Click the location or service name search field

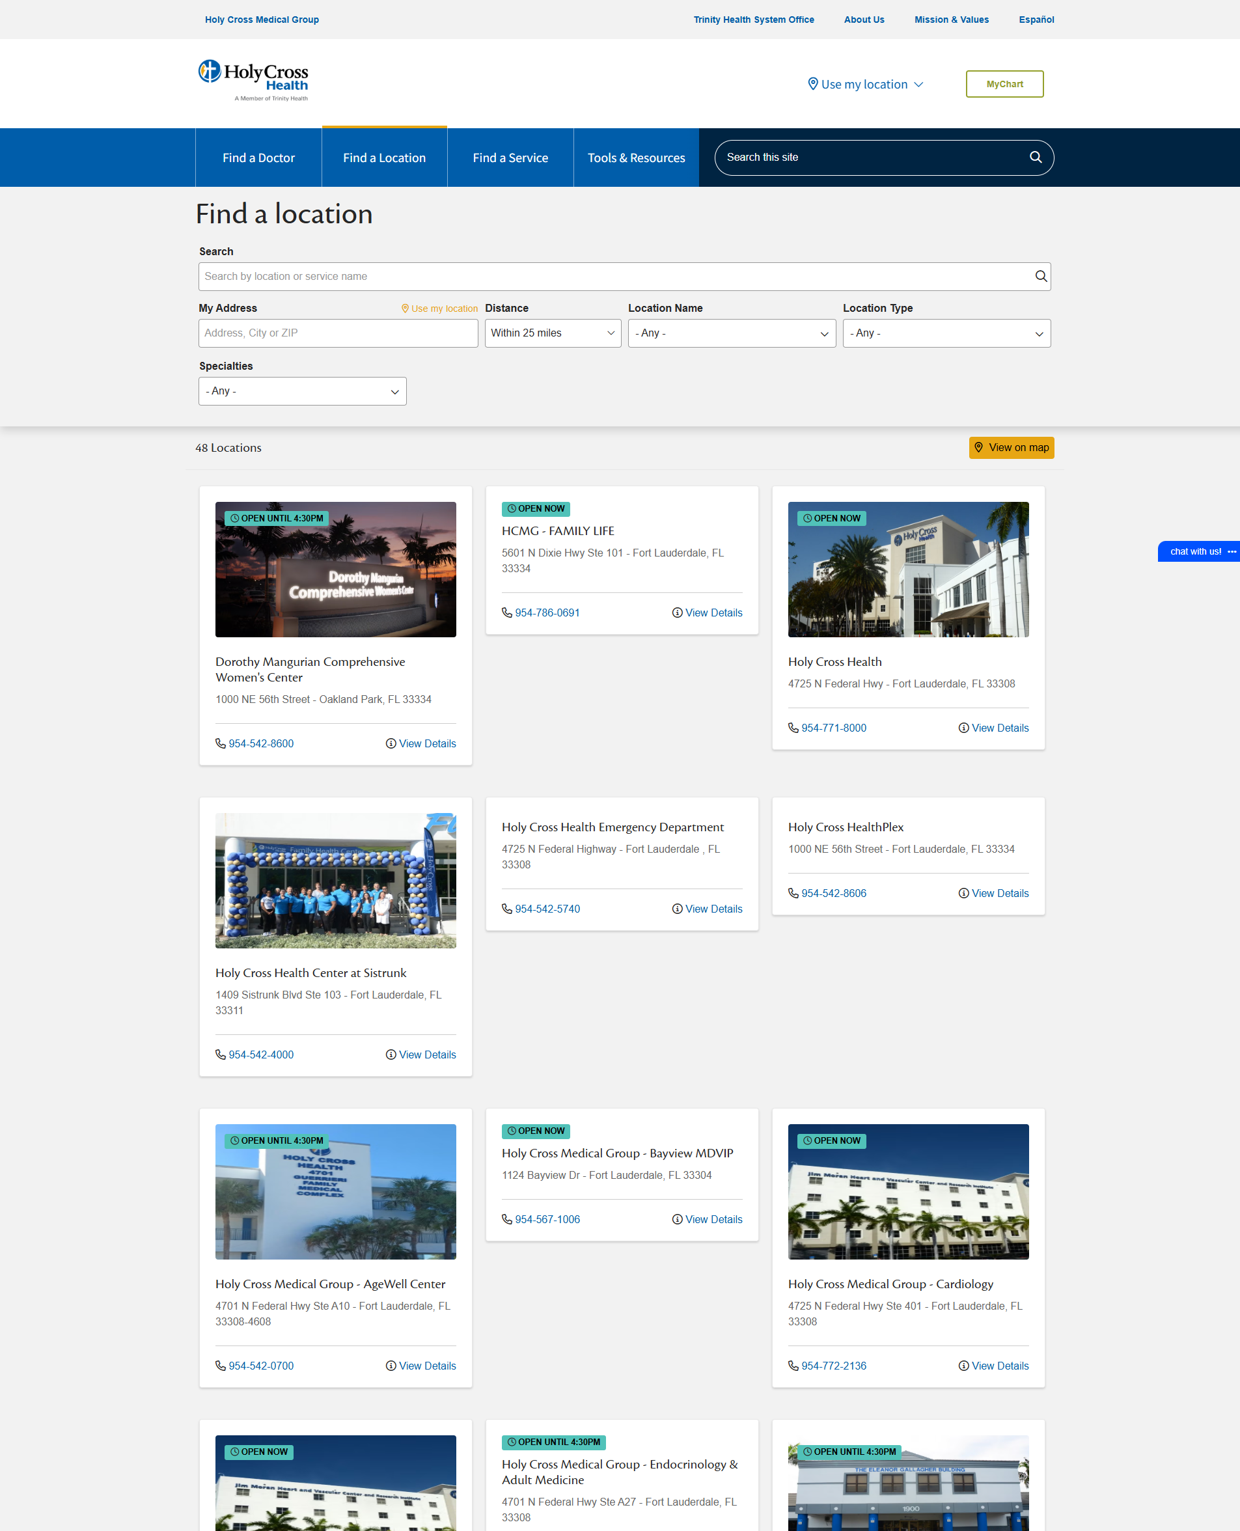pyautogui.click(x=624, y=277)
